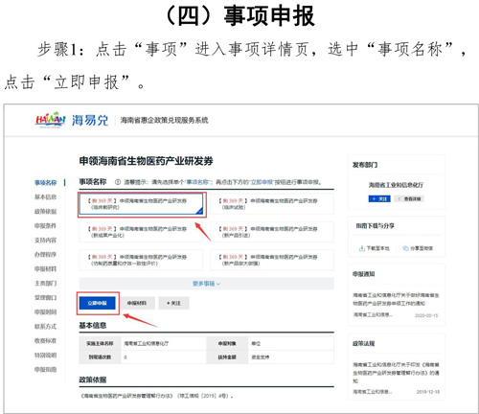Select the 临床试验 item card
Image resolution: width=479 pixels, height=414 pixels.
coord(272,204)
